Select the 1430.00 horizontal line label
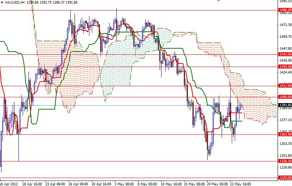Viewport: 292px width, 186px height. [285, 67]
